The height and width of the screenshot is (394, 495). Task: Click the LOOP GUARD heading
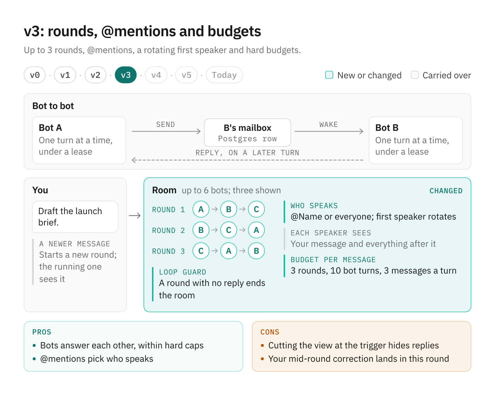coord(183,272)
